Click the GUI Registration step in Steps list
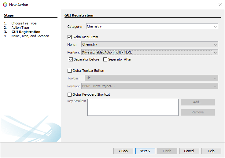This screenshot has height=158, width=225. 26,32
